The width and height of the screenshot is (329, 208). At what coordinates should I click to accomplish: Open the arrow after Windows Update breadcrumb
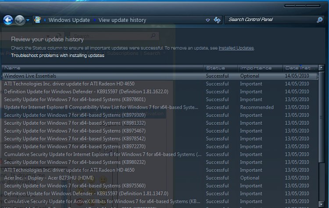[95, 20]
